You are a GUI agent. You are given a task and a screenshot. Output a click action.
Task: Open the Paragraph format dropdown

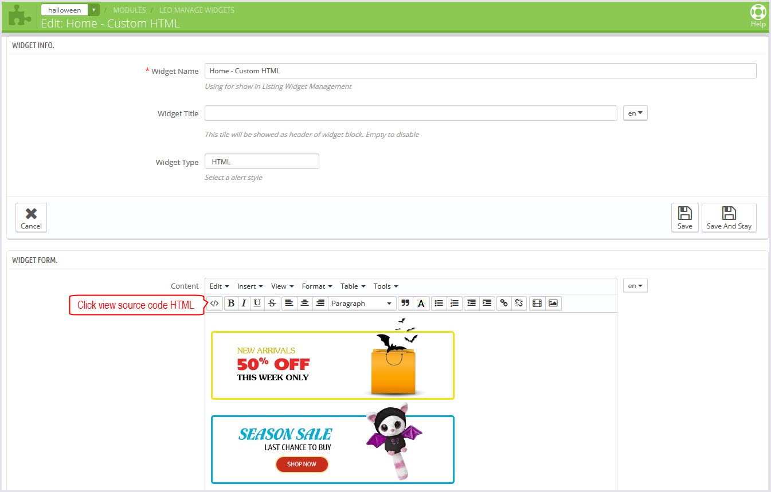point(362,304)
